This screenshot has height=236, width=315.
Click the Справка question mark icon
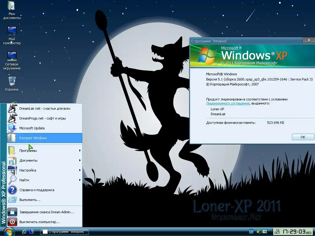12,190
